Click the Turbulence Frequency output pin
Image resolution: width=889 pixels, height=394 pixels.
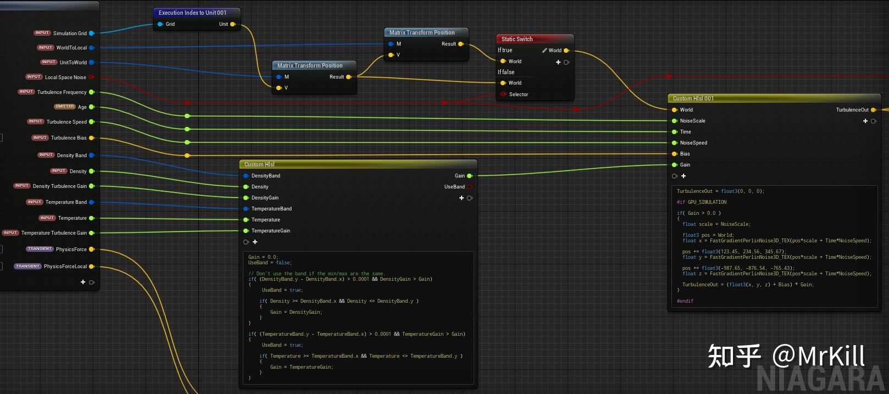pos(92,92)
